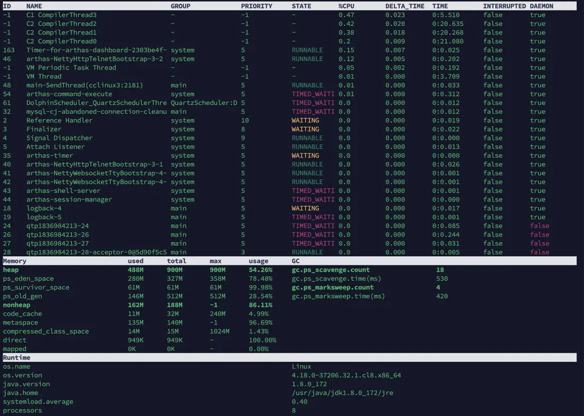This screenshot has width=584, height=416.
Task: Click the C1 CompilerThread3 thread name
Action: (x=61, y=15)
